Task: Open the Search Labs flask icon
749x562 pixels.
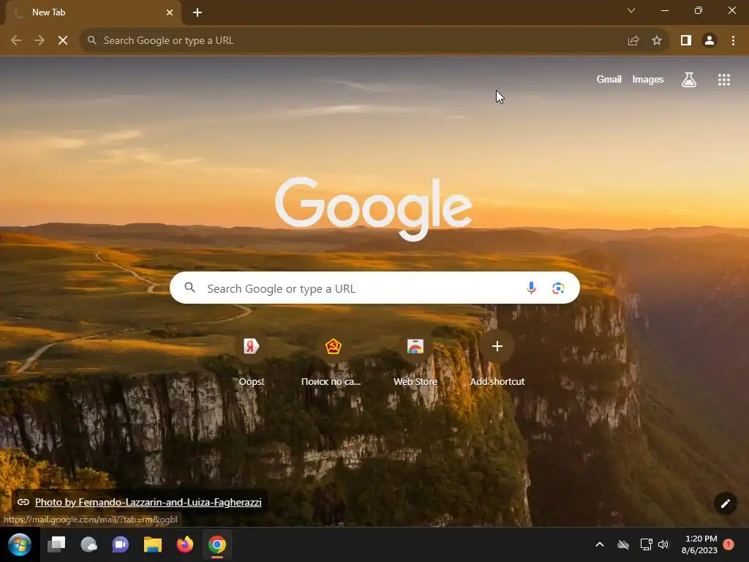Action: click(x=689, y=79)
